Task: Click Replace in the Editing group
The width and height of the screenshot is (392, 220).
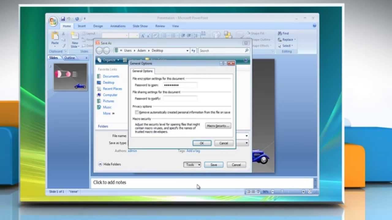Action: (287, 39)
